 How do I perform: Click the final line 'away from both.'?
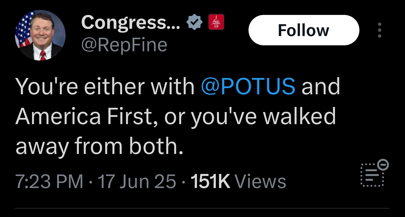tap(100, 146)
